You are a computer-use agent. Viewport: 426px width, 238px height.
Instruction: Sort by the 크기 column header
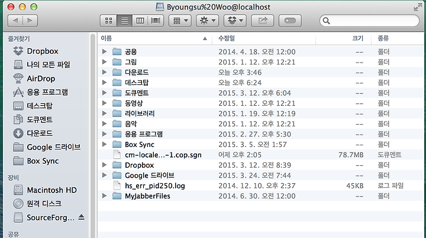(343, 38)
